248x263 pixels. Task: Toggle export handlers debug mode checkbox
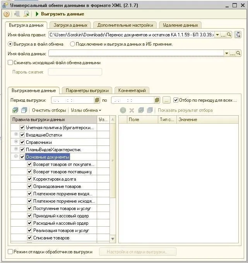(x=10, y=252)
